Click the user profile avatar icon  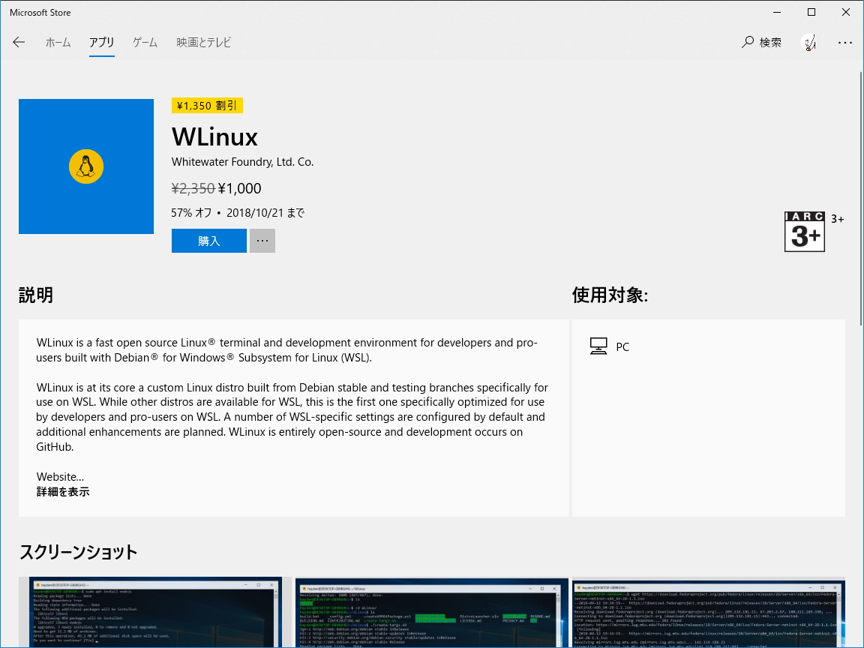point(808,43)
